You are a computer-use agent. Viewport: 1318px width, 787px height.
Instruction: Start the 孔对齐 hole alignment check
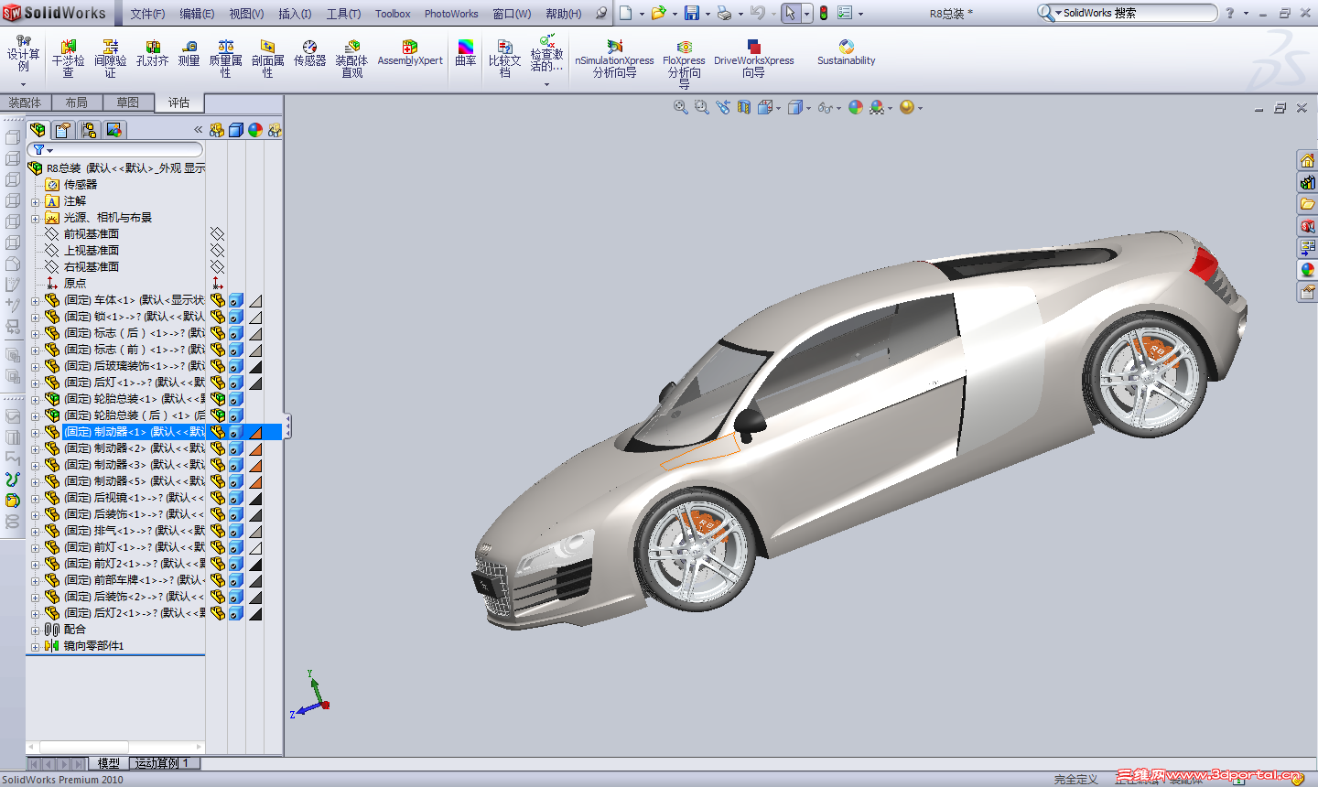point(152,54)
